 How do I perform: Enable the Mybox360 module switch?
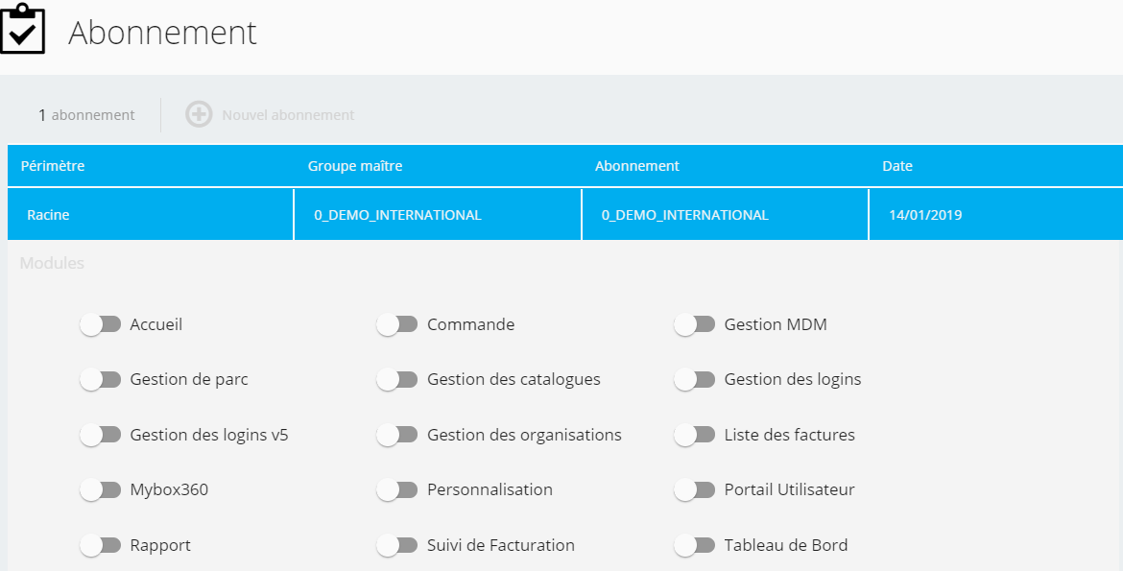click(100, 490)
